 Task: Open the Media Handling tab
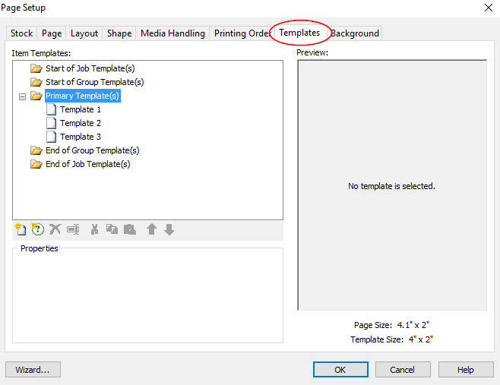tap(172, 33)
